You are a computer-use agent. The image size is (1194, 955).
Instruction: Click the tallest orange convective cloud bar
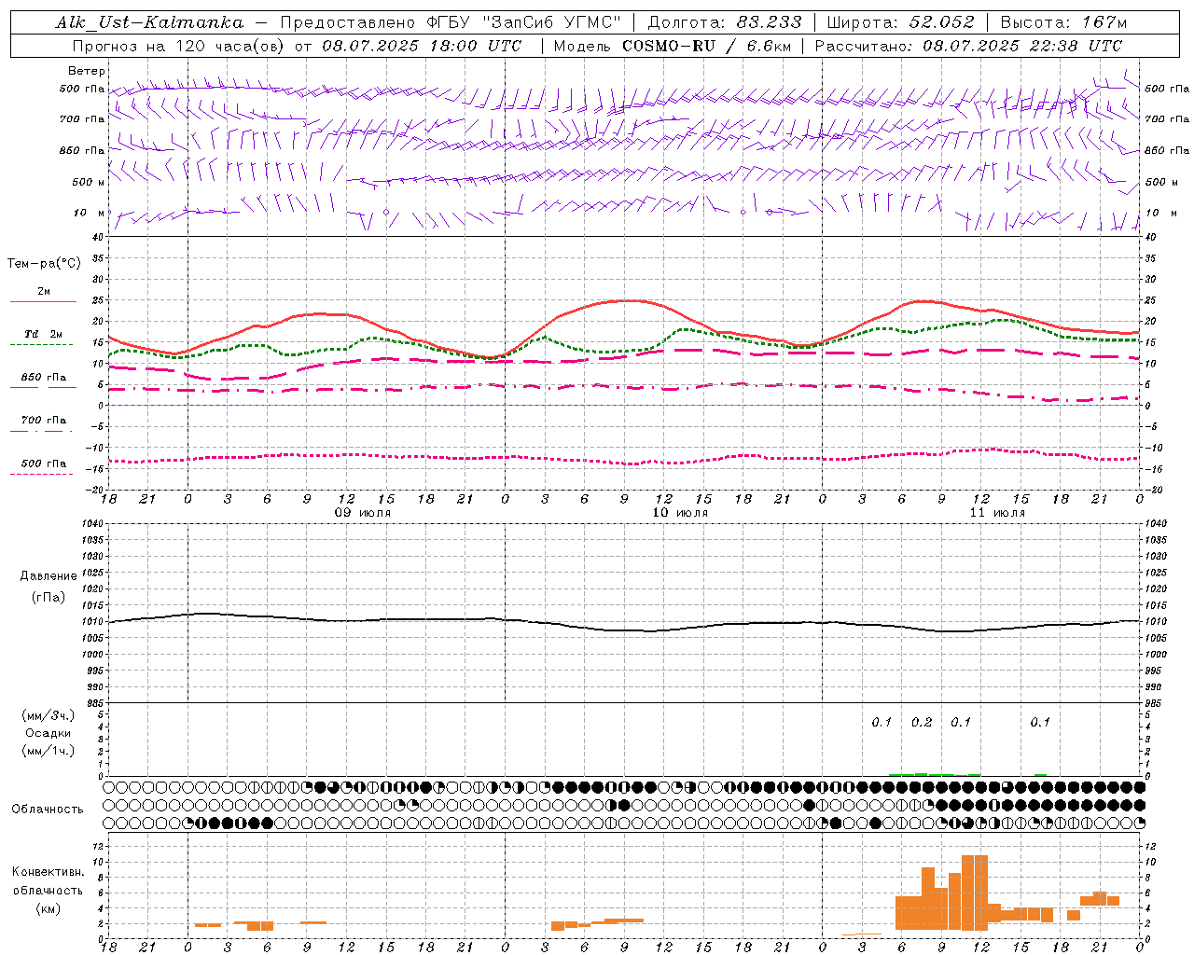(975, 893)
